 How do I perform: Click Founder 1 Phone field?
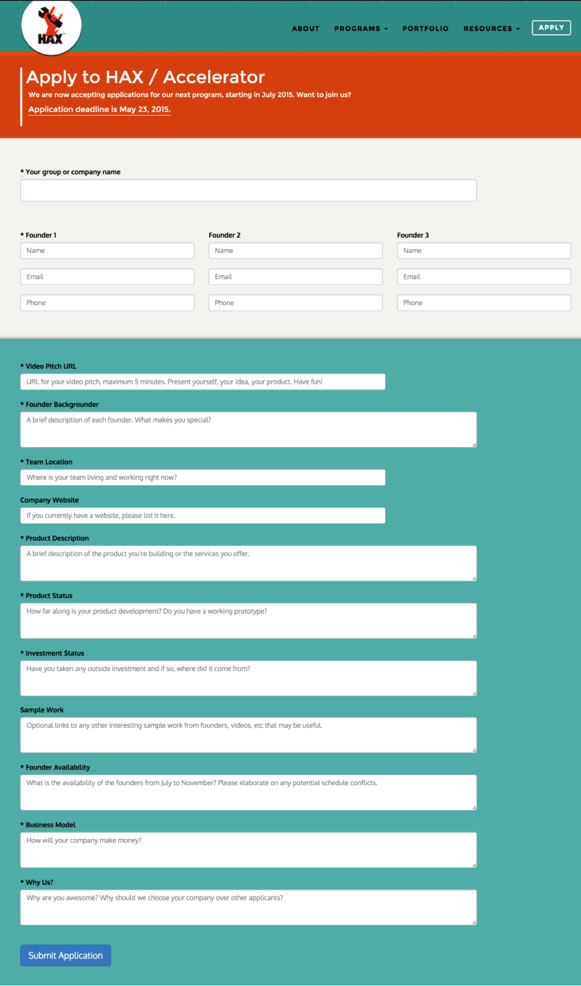[x=107, y=303]
